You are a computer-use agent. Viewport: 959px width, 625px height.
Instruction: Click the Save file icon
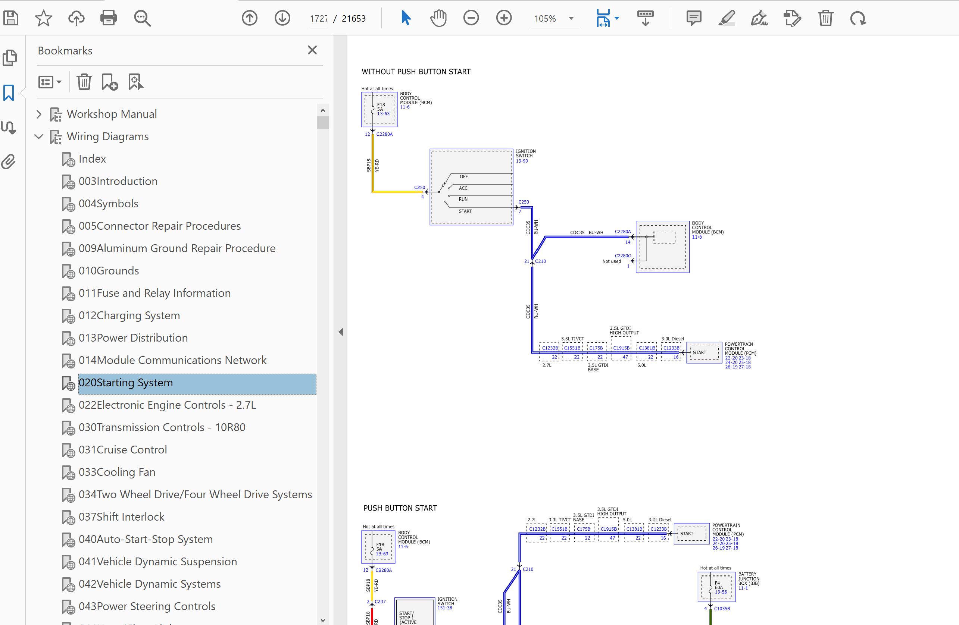tap(11, 18)
